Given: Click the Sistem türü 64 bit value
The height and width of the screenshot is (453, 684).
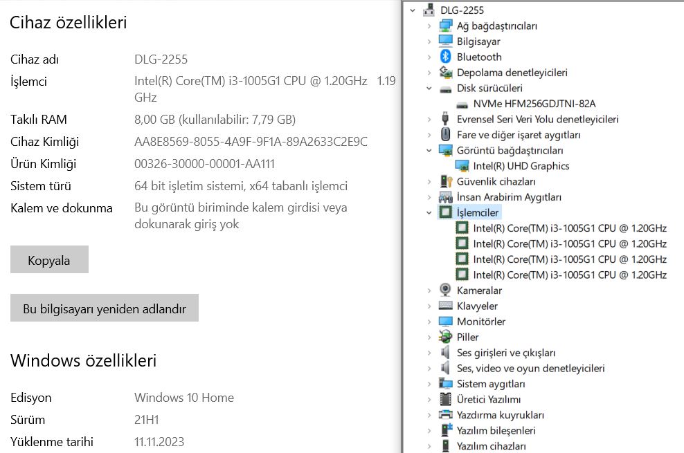Looking at the screenshot, I should 241,186.
